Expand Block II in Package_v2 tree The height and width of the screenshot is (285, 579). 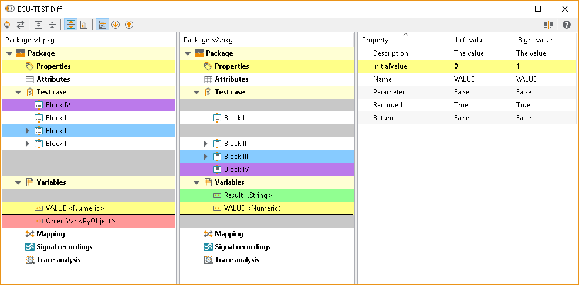(x=206, y=144)
